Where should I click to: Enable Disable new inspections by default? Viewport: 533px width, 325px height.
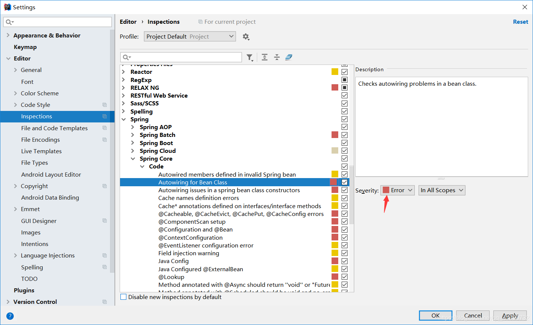click(x=123, y=297)
